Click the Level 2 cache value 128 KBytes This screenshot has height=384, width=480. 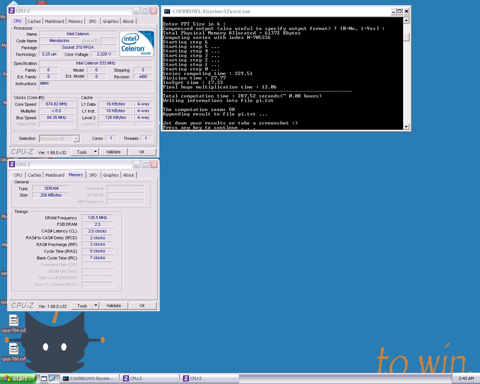click(115, 118)
